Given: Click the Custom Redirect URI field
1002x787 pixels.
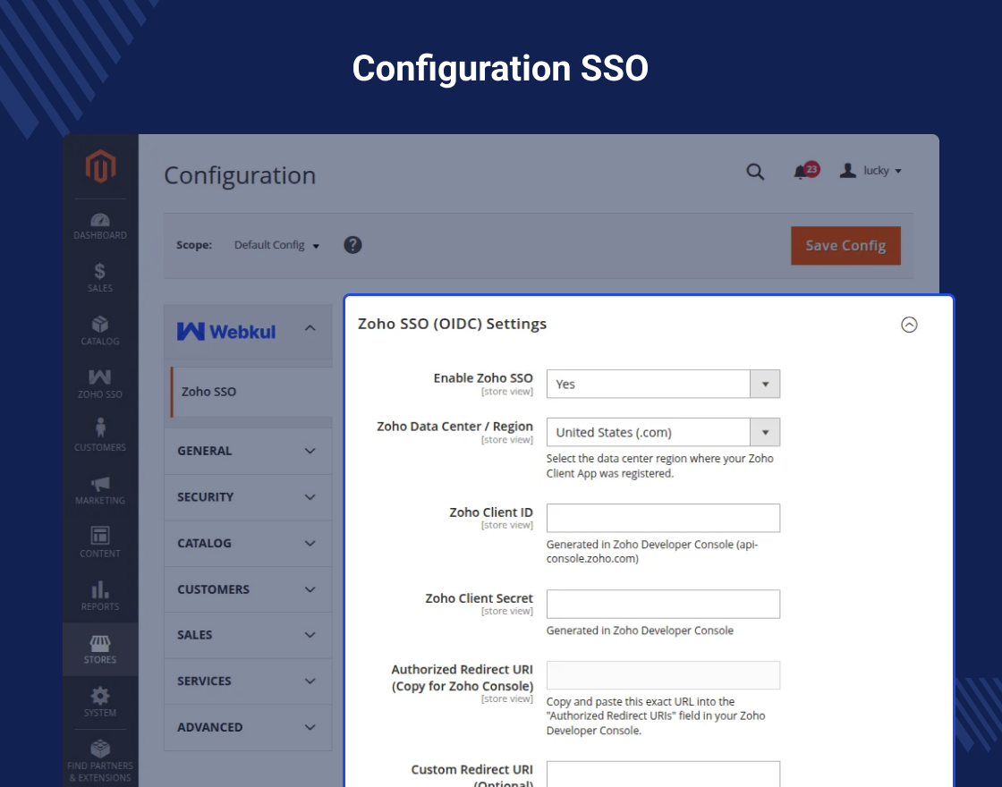Looking at the screenshot, I should pyautogui.click(x=663, y=774).
